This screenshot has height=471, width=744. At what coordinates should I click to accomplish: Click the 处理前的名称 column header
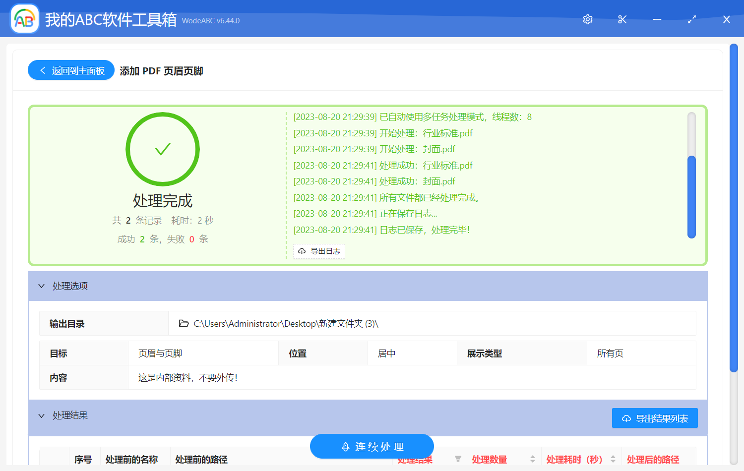pos(132,460)
